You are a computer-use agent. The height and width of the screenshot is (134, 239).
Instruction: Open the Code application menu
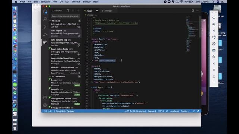tap(22, 1)
